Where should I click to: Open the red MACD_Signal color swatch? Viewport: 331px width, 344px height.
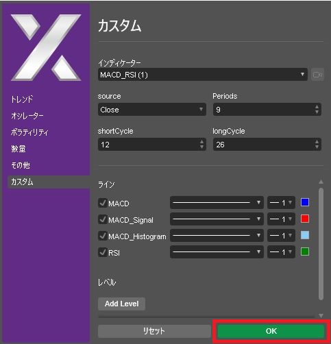(305, 219)
